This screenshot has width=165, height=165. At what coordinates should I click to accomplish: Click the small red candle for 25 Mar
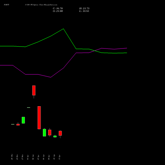coord(18,124)
